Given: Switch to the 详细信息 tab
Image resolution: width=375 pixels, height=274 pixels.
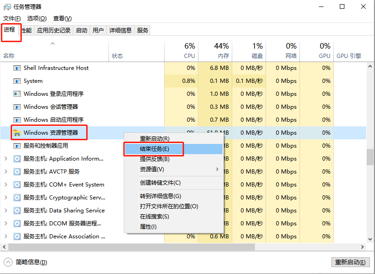Looking at the screenshot, I should (x=121, y=31).
